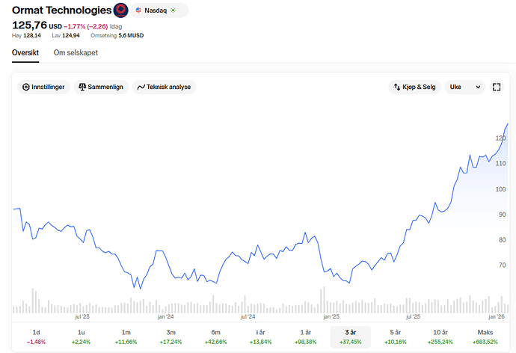This screenshot has height=353, width=516.
Task: Switch chart to 1 år range
Action: (x=305, y=337)
